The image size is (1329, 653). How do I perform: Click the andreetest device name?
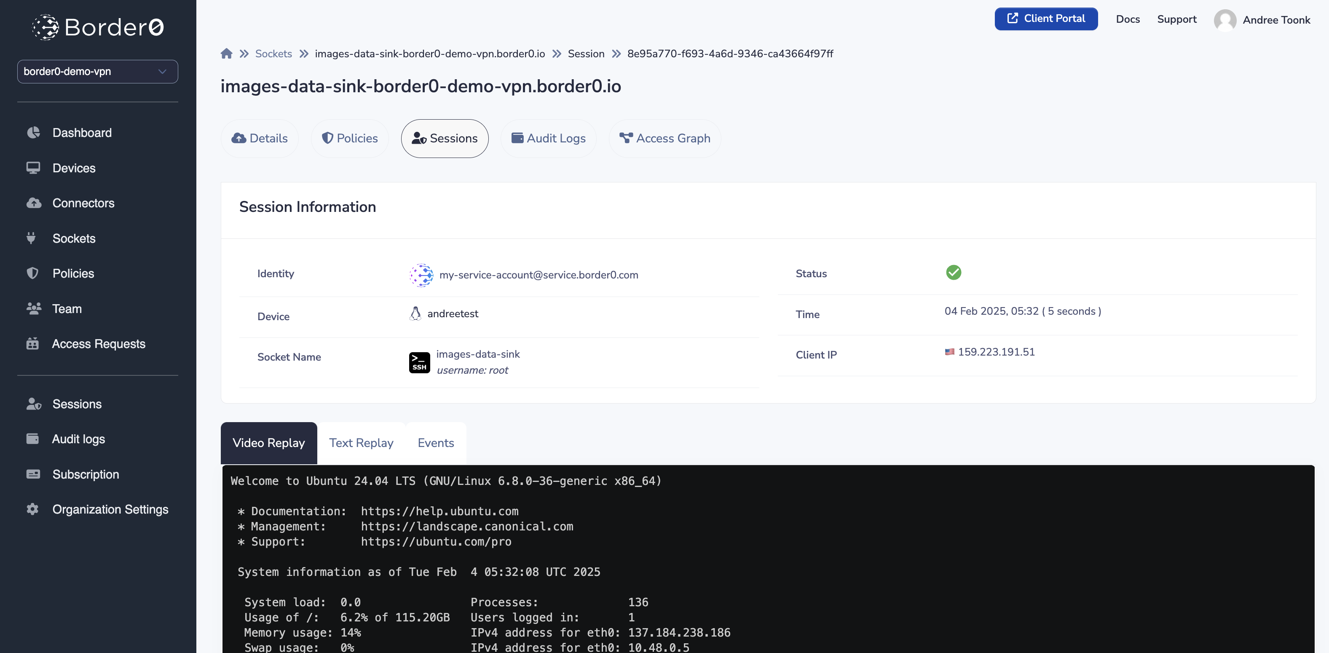pyautogui.click(x=453, y=313)
